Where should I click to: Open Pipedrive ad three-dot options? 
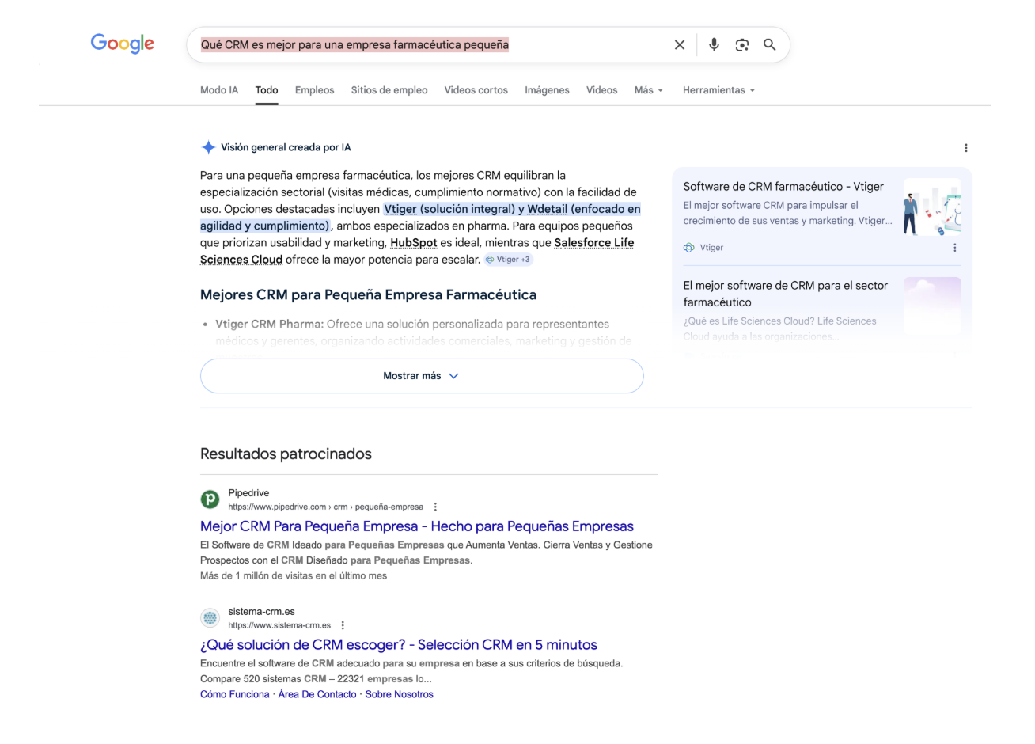435,507
